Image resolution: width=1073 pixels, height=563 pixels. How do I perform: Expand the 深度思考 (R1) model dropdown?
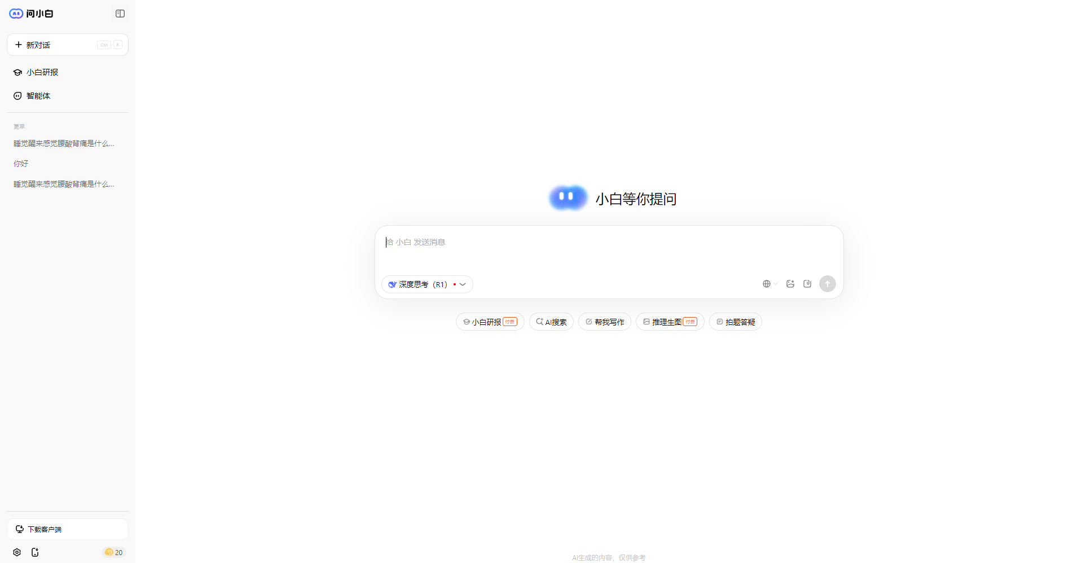[427, 284]
